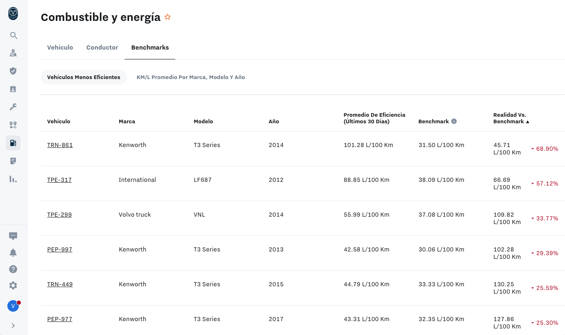The height and width of the screenshot is (335, 565).
Task: Open the fuel pump icon in sidebar
Action: click(13, 143)
